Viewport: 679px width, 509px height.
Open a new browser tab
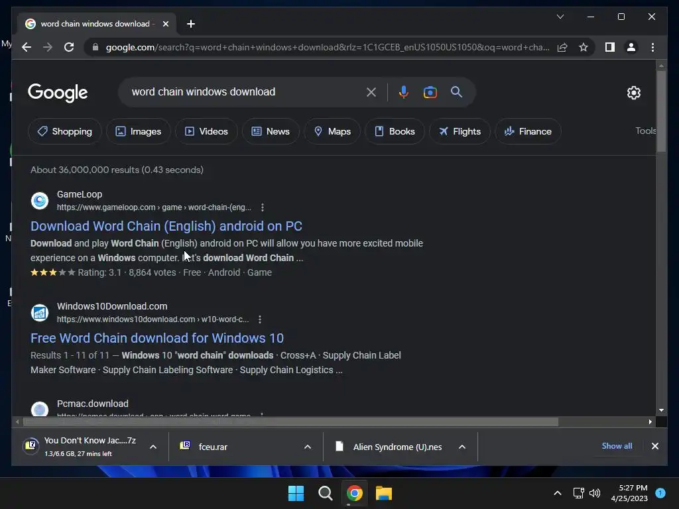pos(190,24)
